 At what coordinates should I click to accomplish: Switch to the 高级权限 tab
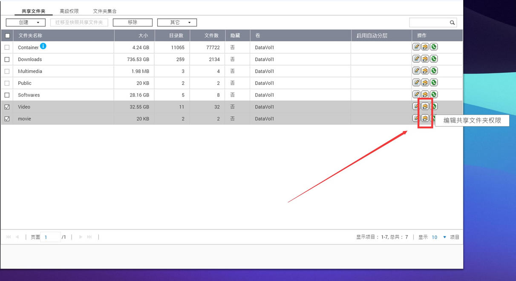pyautogui.click(x=69, y=11)
